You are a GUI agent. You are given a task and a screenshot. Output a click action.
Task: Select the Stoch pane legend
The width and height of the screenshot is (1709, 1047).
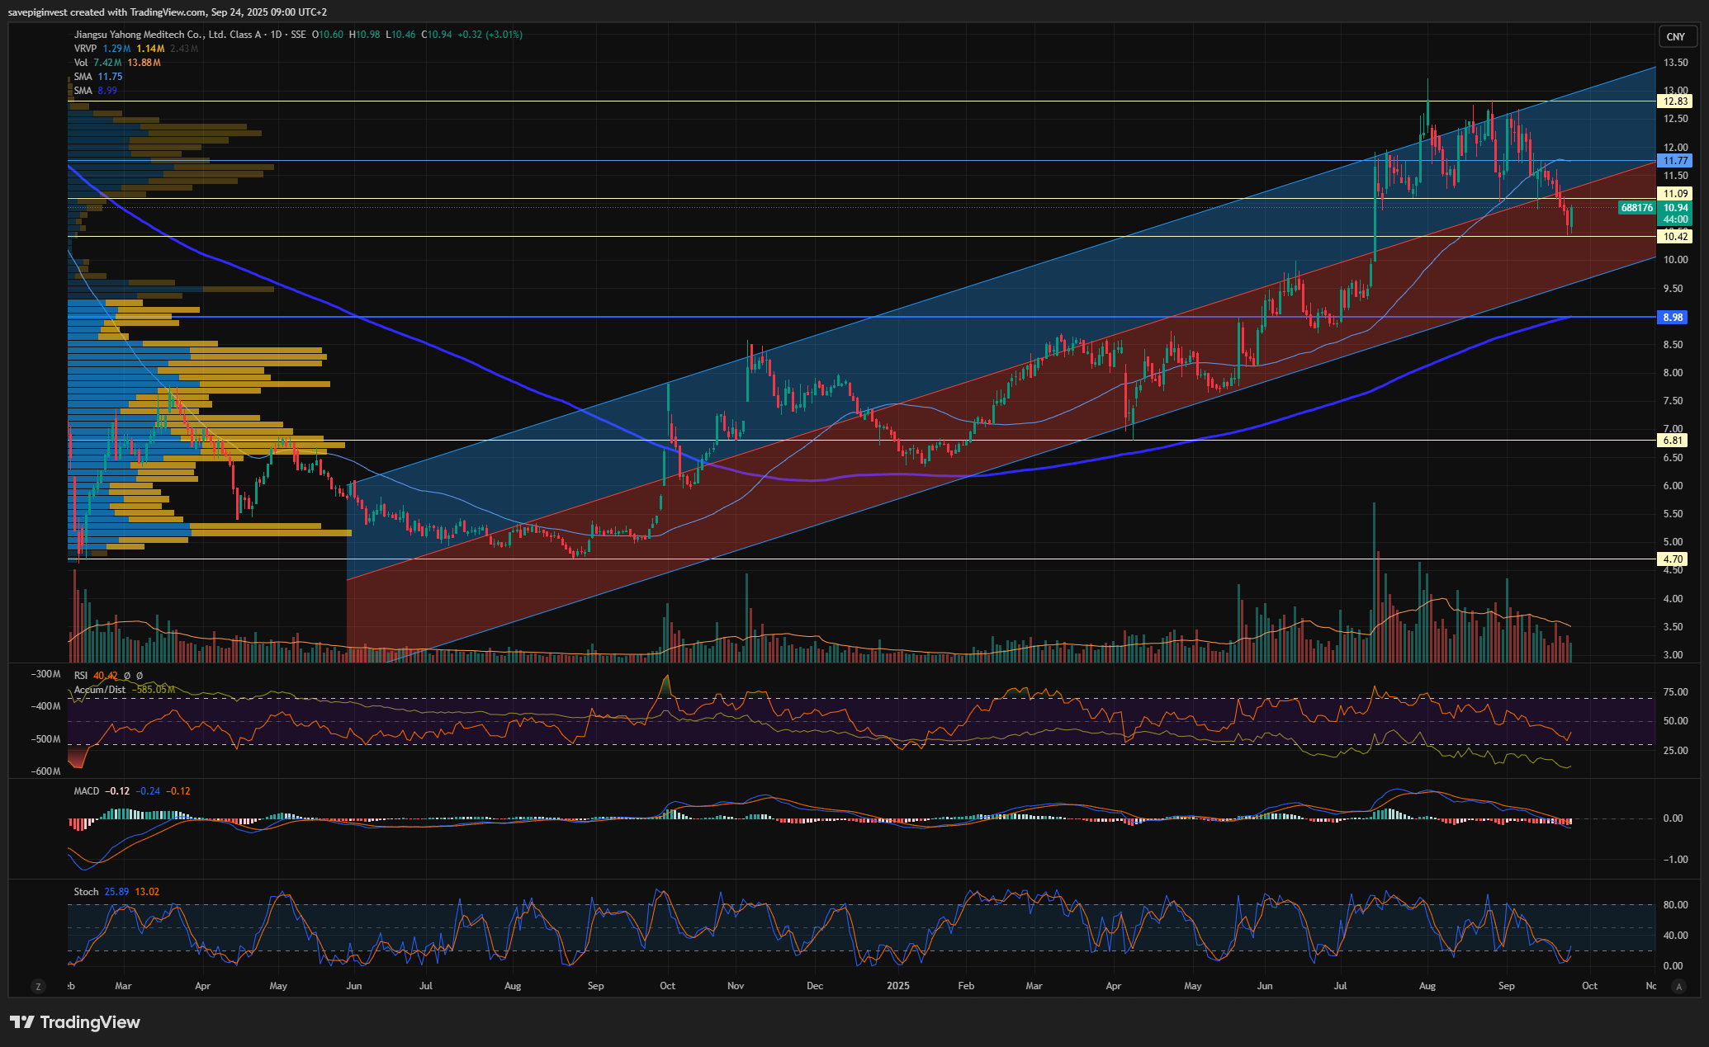(86, 892)
